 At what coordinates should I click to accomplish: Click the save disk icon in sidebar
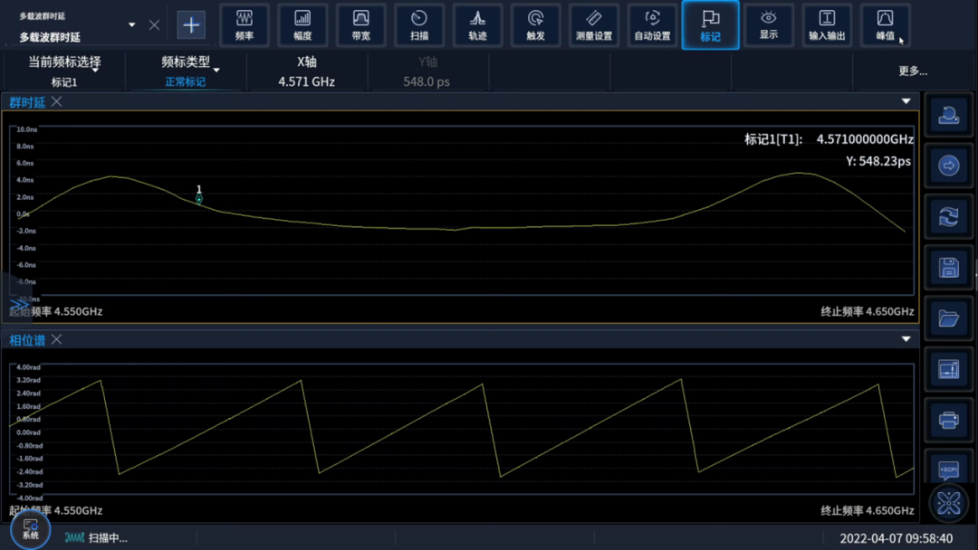(x=948, y=267)
